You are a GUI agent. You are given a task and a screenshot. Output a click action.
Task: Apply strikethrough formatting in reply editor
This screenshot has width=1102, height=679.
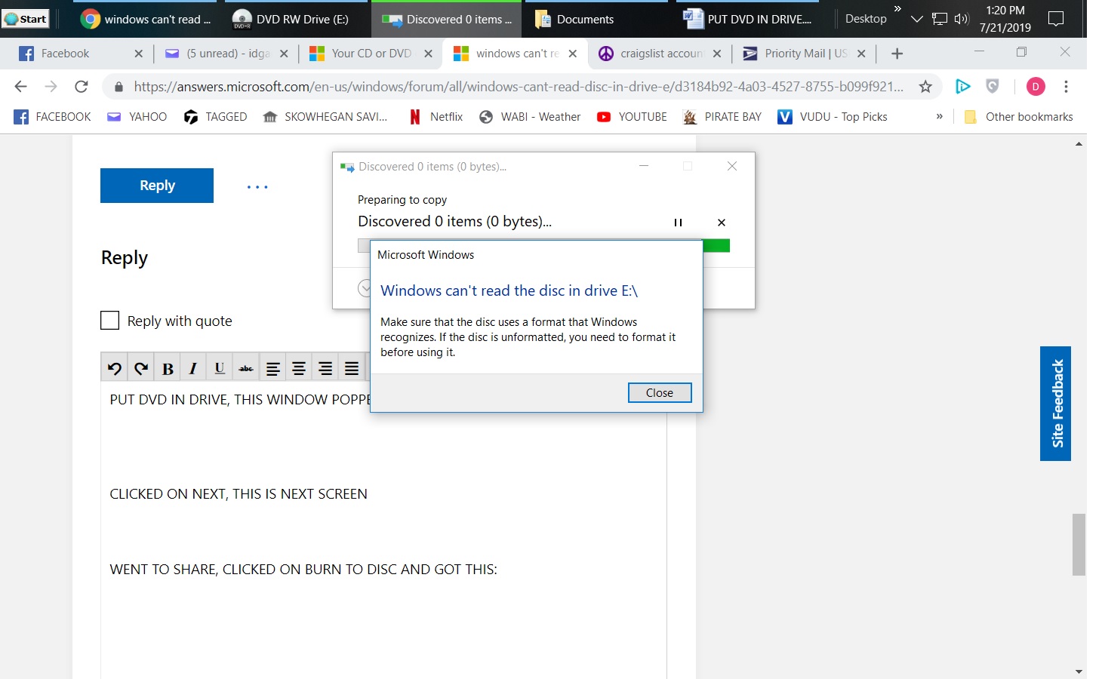(246, 368)
